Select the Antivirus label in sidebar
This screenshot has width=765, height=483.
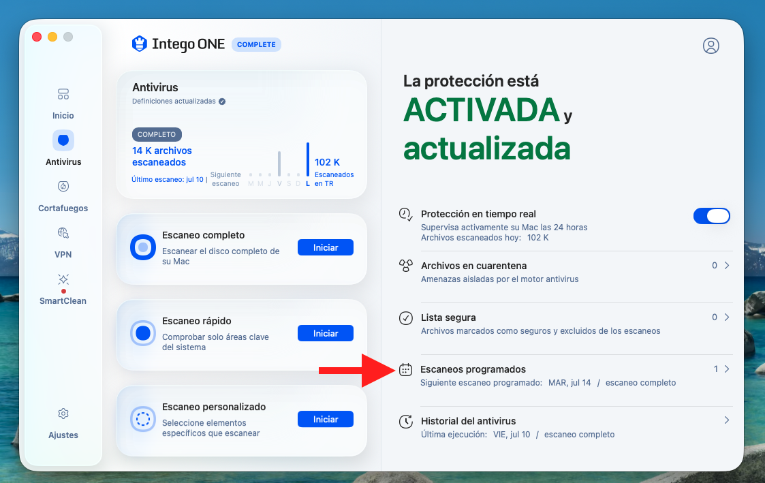coord(63,162)
